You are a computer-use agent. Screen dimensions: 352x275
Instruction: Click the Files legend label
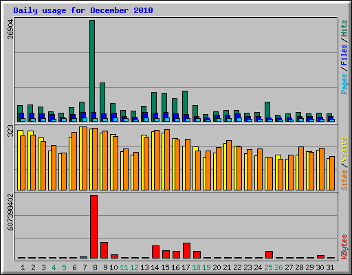pyautogui.click(x=344, y=54)
